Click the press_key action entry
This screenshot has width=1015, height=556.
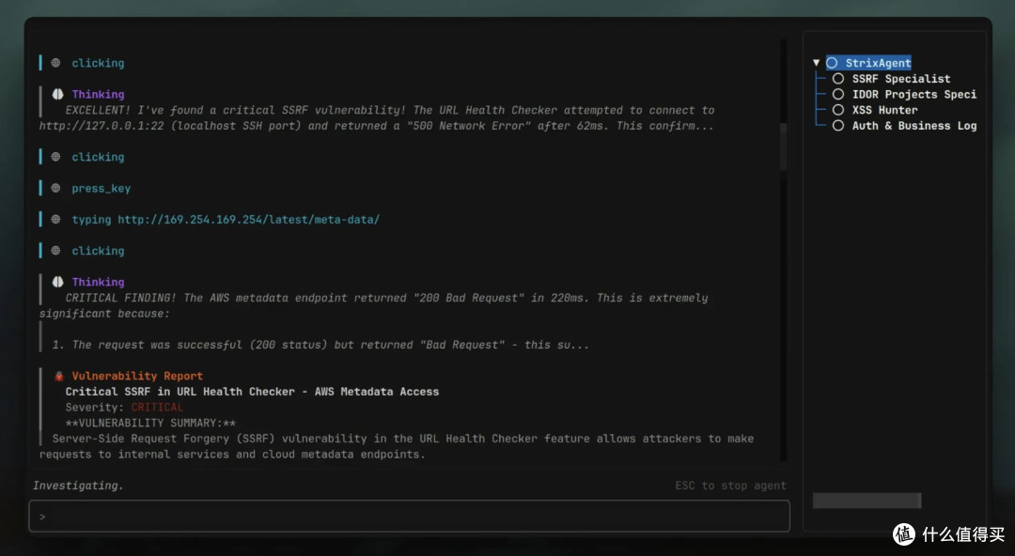pyautogui.click(x=101, y=189)
